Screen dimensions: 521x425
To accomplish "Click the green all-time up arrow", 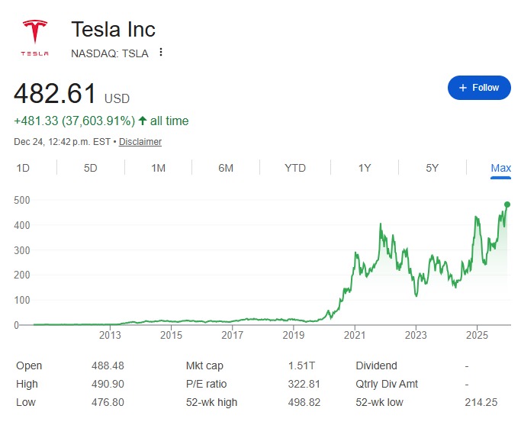I will coord(143,121).
